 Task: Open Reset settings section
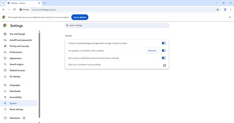point(16,110)
